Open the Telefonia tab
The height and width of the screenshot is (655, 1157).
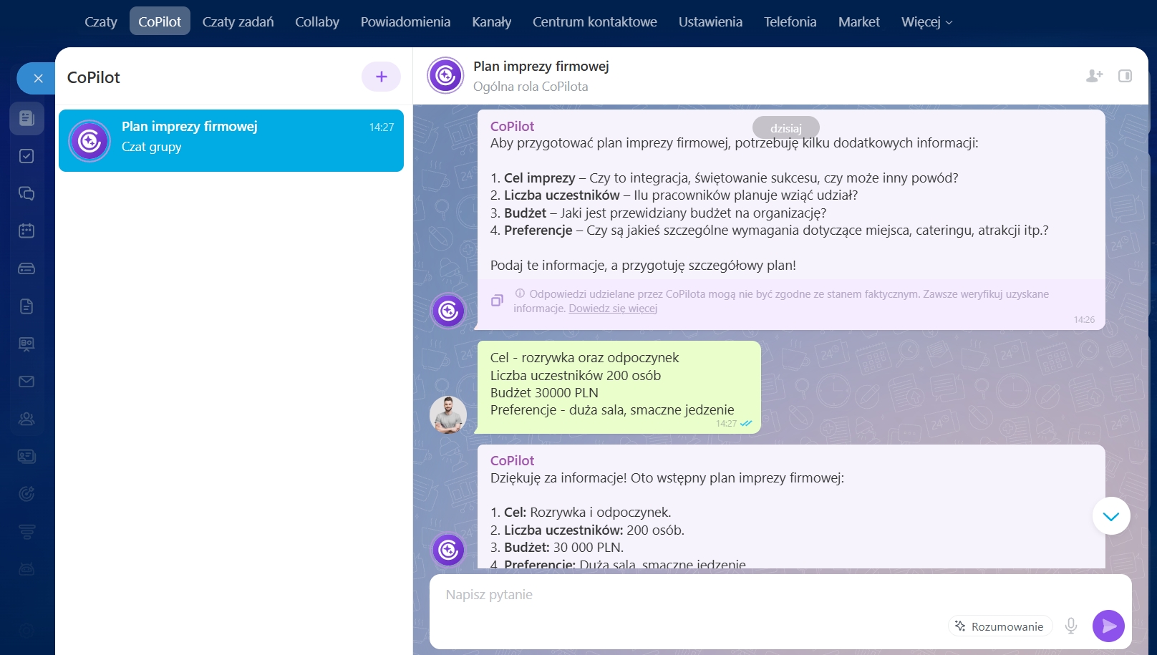[x=790, y=21]
